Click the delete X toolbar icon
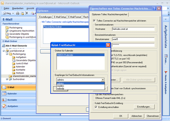Viewport: 170px width, 121px height. 27,13
